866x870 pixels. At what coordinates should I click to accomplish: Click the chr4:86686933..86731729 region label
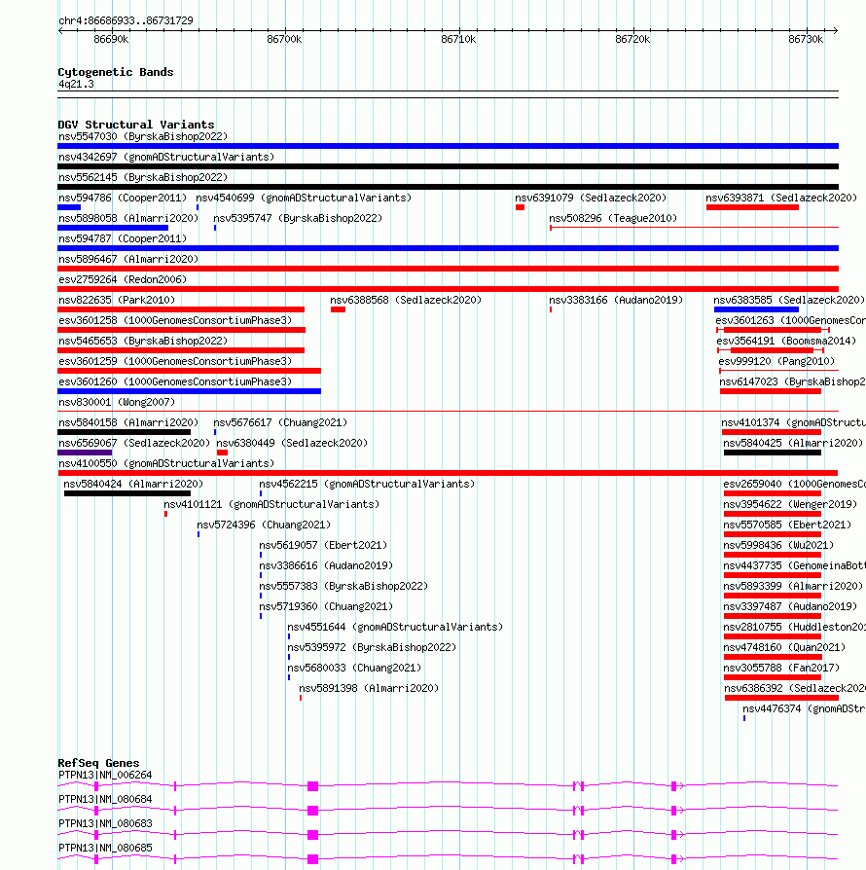pos(126,21)
